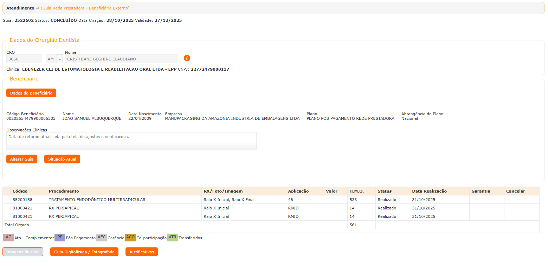Click the ATR Transferidos green swatch
This screenshot has width=548, height=266.
tap(173, 237)
